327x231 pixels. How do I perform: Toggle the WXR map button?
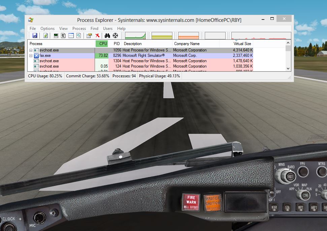pyautogui.click(x=274, y=207)
